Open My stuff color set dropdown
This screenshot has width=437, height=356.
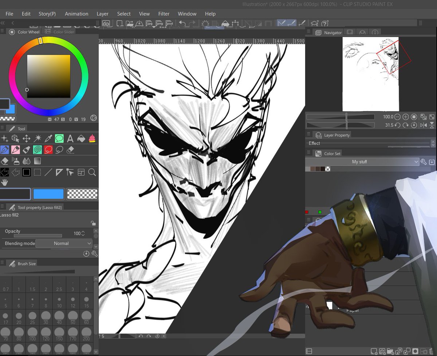(362, 162)
